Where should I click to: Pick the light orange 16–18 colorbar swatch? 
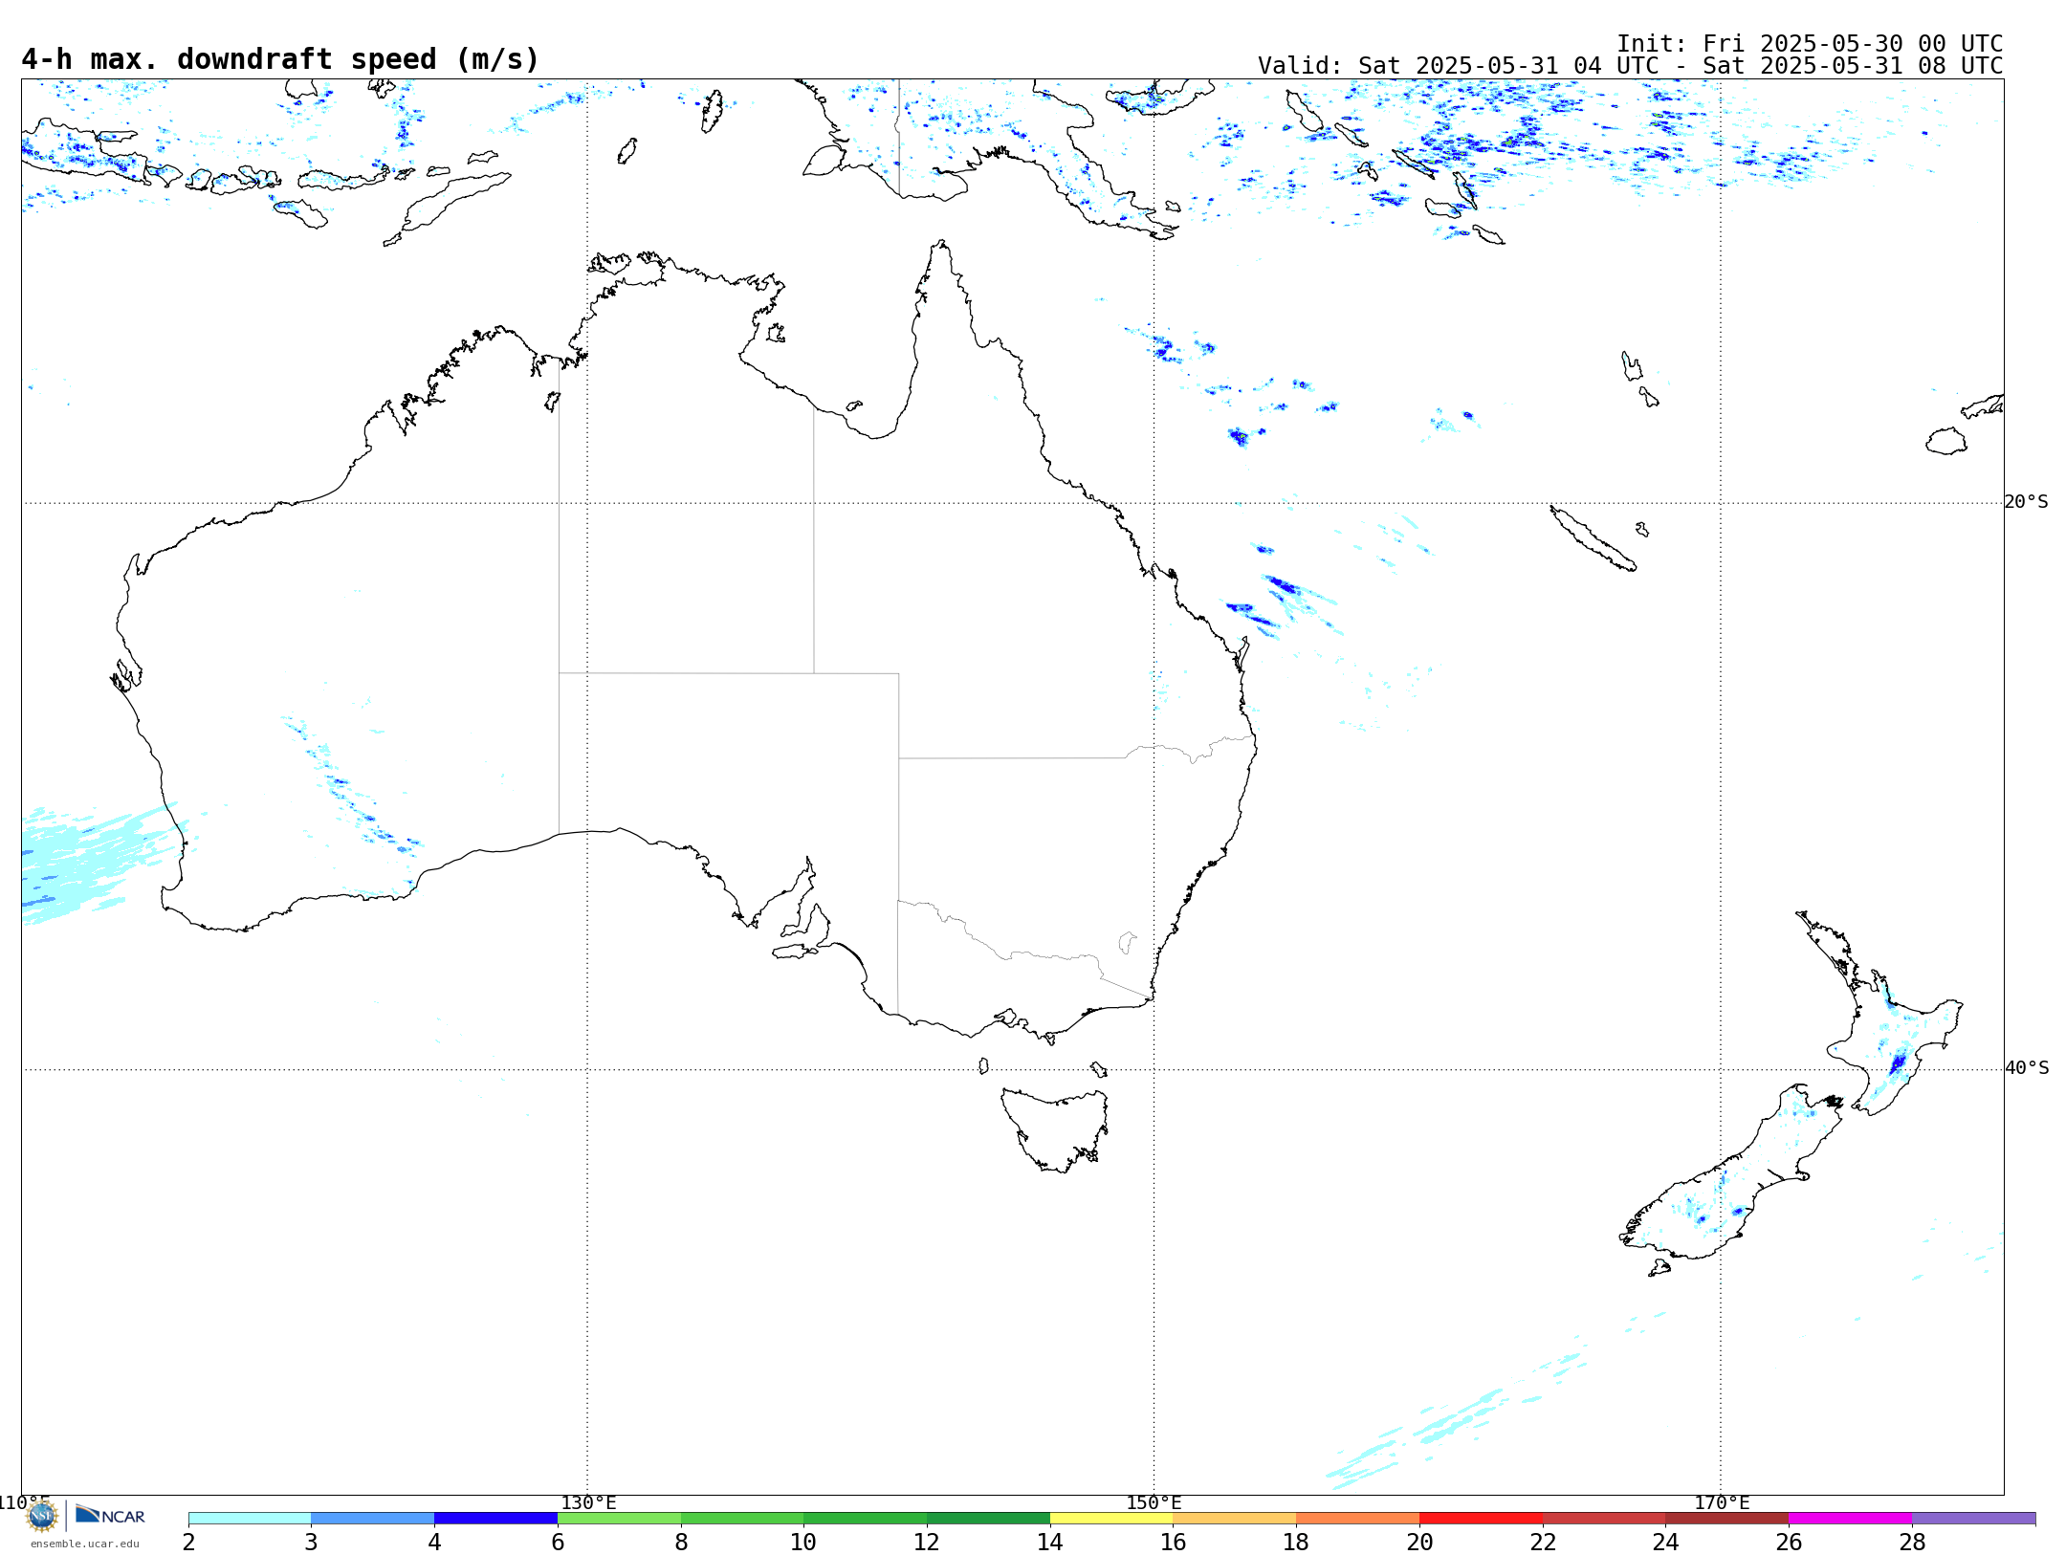coord(1234,1519)
